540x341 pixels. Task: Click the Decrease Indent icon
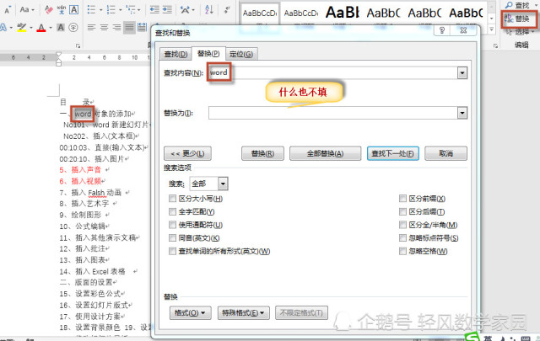click(154, 9)
